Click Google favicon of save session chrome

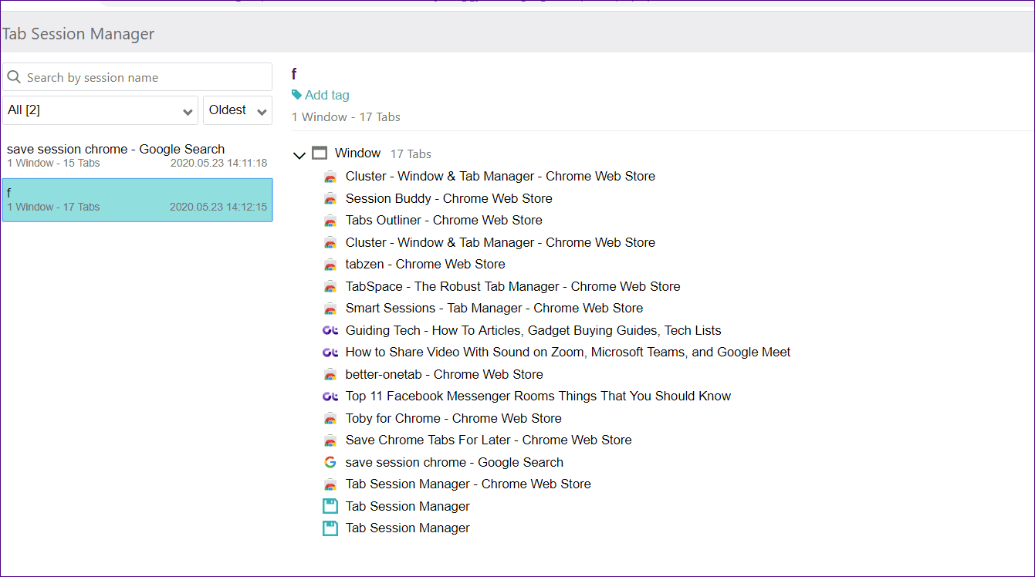(330, 462)
